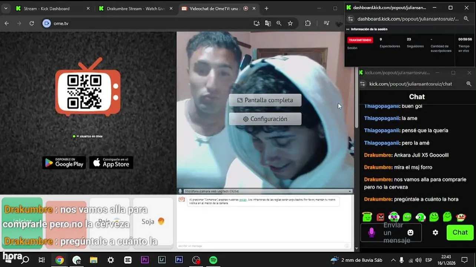Close the Stream - Kick Dashboard tab
Viewport: 476px width, 267px height.
(x=88, y=9)
